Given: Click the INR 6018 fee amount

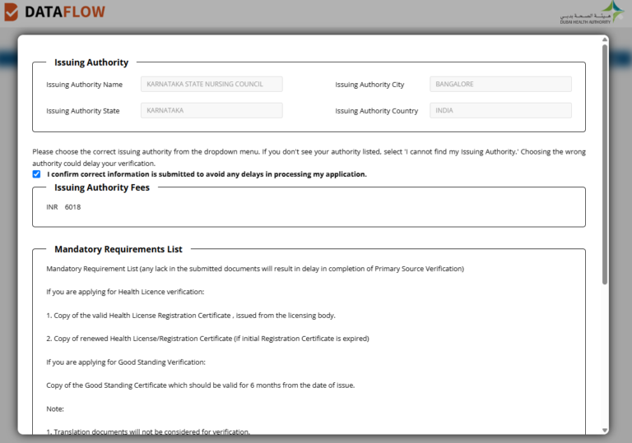Looking at the screenshot, I should pos(63,207).
